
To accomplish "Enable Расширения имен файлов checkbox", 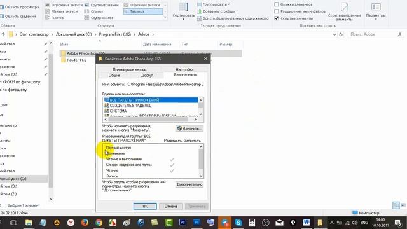I will [277, 11].
